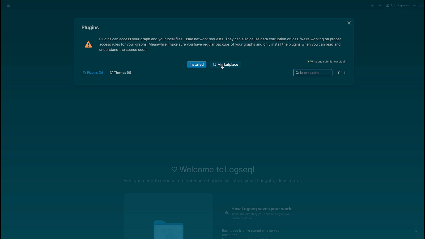Screen dimensions: 425x239
Task: Click the back navigation arrow
Action: (x=373, y=5)
